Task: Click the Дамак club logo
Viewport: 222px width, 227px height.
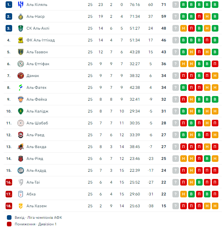Action: pyautogui.click(x=21, y=76)
